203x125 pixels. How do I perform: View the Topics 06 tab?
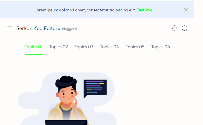click(161, 47)
